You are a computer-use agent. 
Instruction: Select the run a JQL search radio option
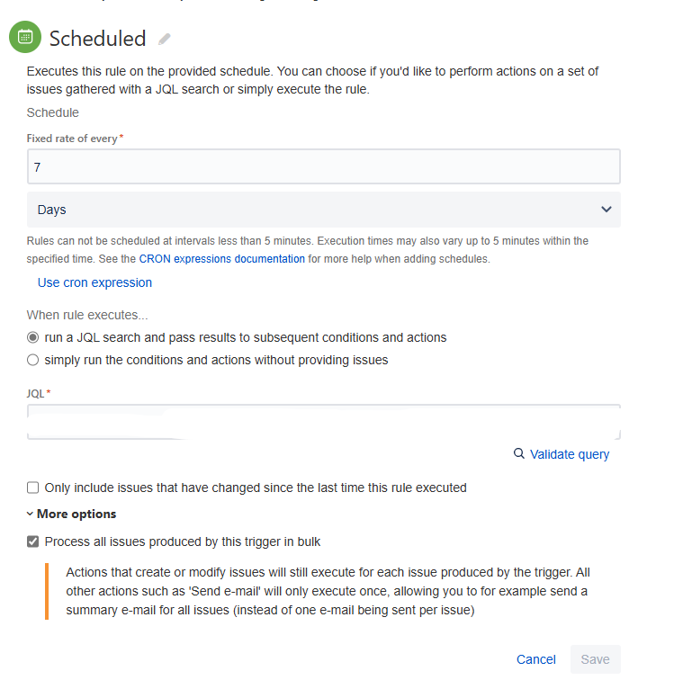pos(32,337)
